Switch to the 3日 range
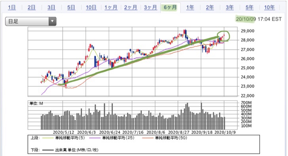Image resolution: width=288 pixels, height=156 pixels. (51, 8)
